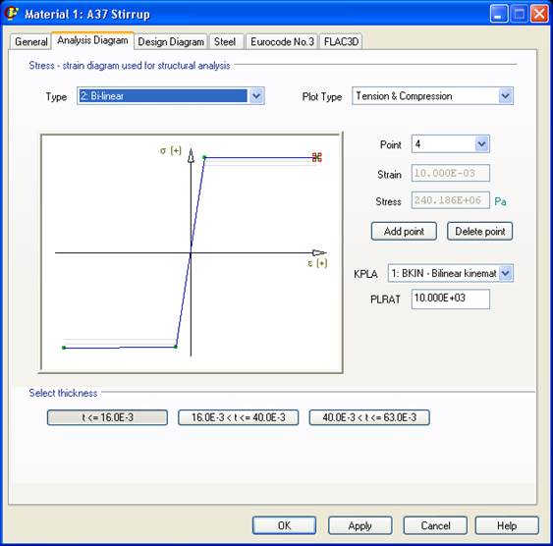Screen dimensions: 553x546
Task: Select thickness 16.0E-3 < t <= 40.0E-3
Action: click(x=238, y=417)
